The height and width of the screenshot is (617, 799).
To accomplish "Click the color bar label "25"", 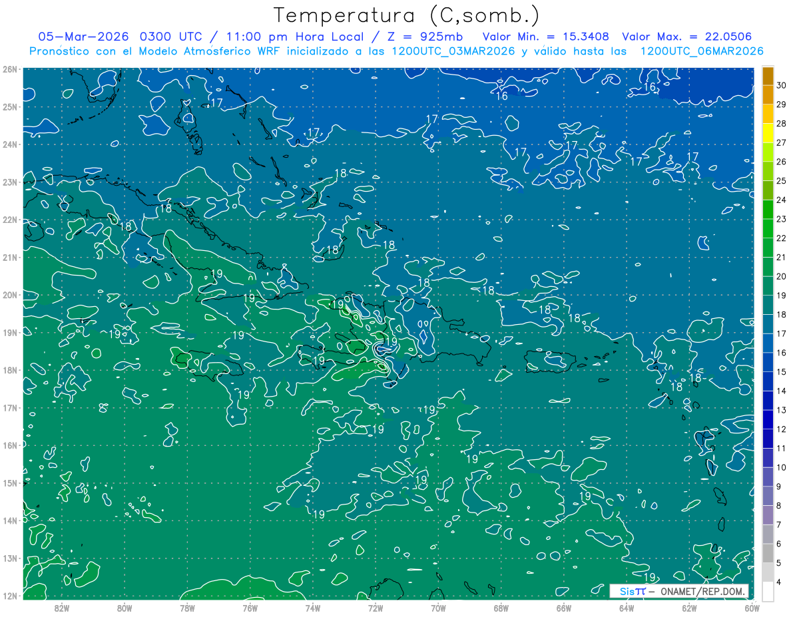I will (x=782, y=181).
